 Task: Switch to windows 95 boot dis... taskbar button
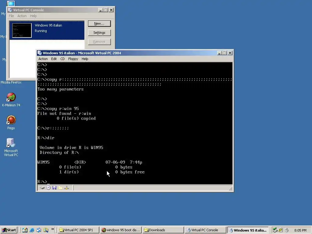tap(121, 230)
